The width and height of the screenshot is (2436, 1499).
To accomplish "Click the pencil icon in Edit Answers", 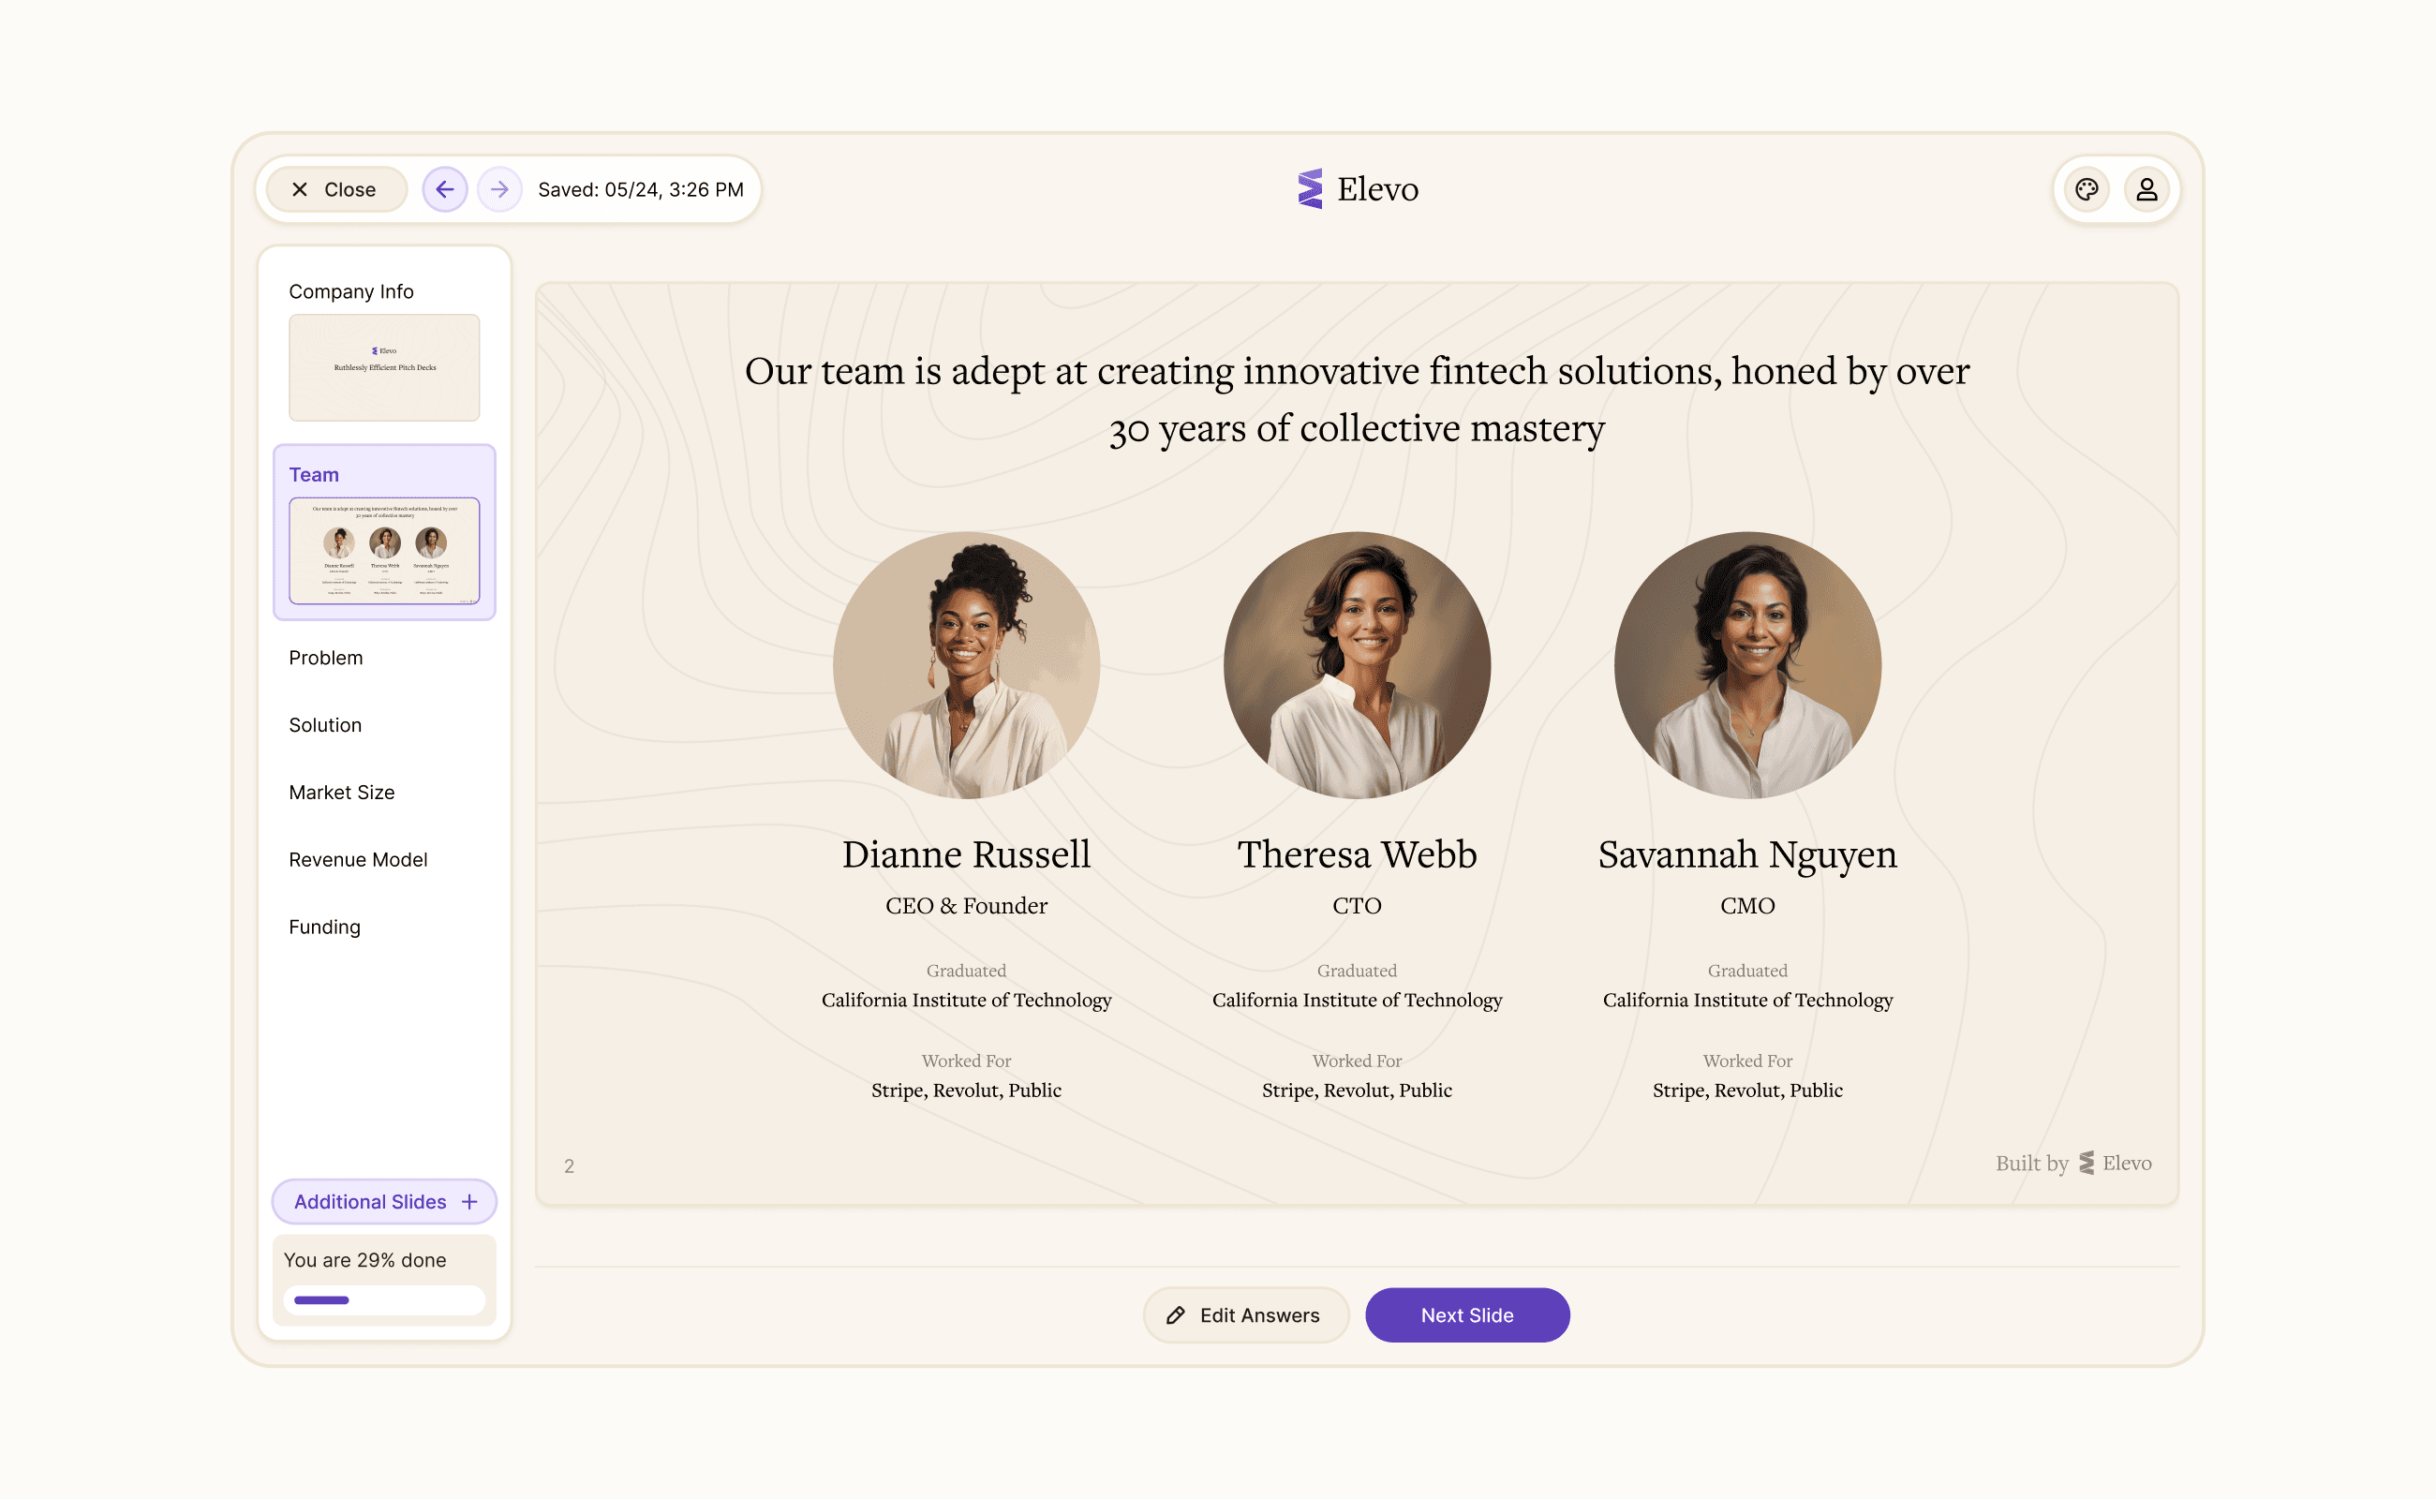I will point(1176,1315).
